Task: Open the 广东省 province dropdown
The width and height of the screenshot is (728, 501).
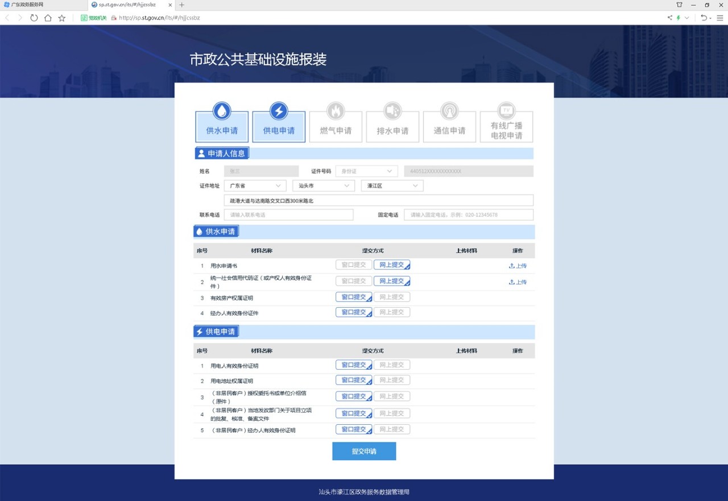Action: click(x=255, y=186)
